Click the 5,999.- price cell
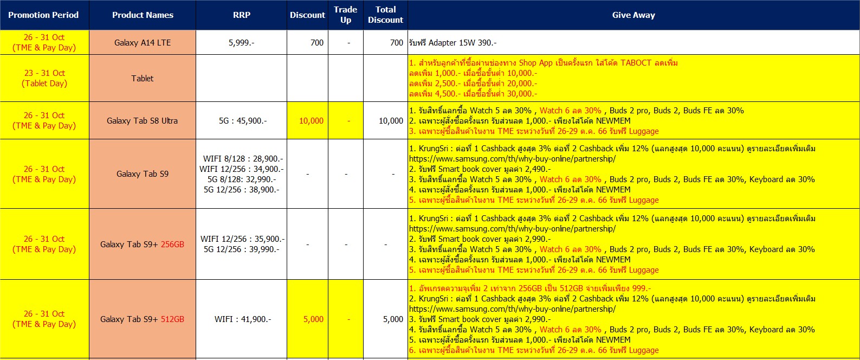The width and height of the screenshot is (860, 360). click(242, 42)
